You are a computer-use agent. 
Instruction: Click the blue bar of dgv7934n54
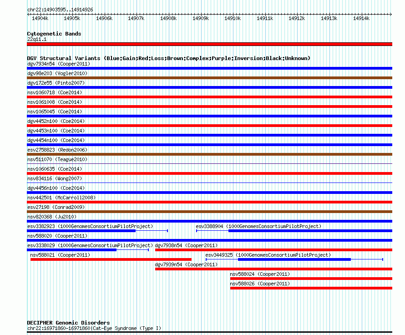pos(209,68)
